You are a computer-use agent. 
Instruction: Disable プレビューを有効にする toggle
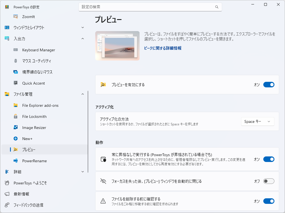tap(269, 85)
